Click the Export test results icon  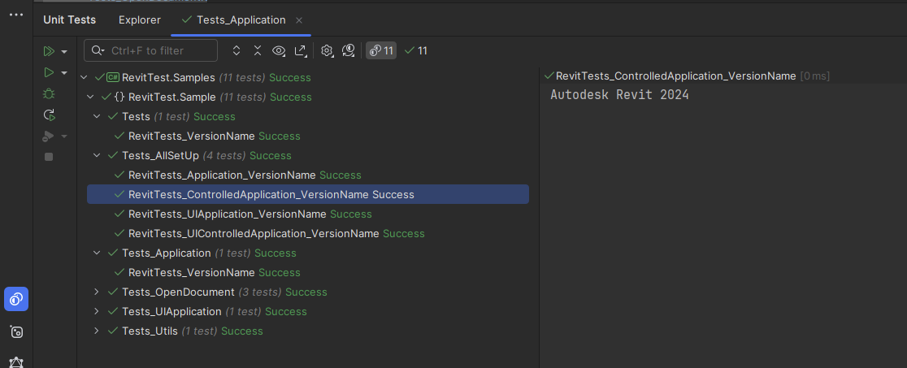pyautogui.click(x=300, y=50)
